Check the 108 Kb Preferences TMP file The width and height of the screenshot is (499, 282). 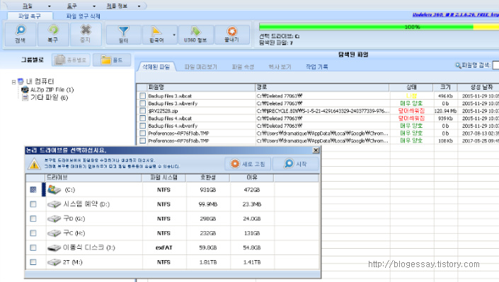point(142,141)
